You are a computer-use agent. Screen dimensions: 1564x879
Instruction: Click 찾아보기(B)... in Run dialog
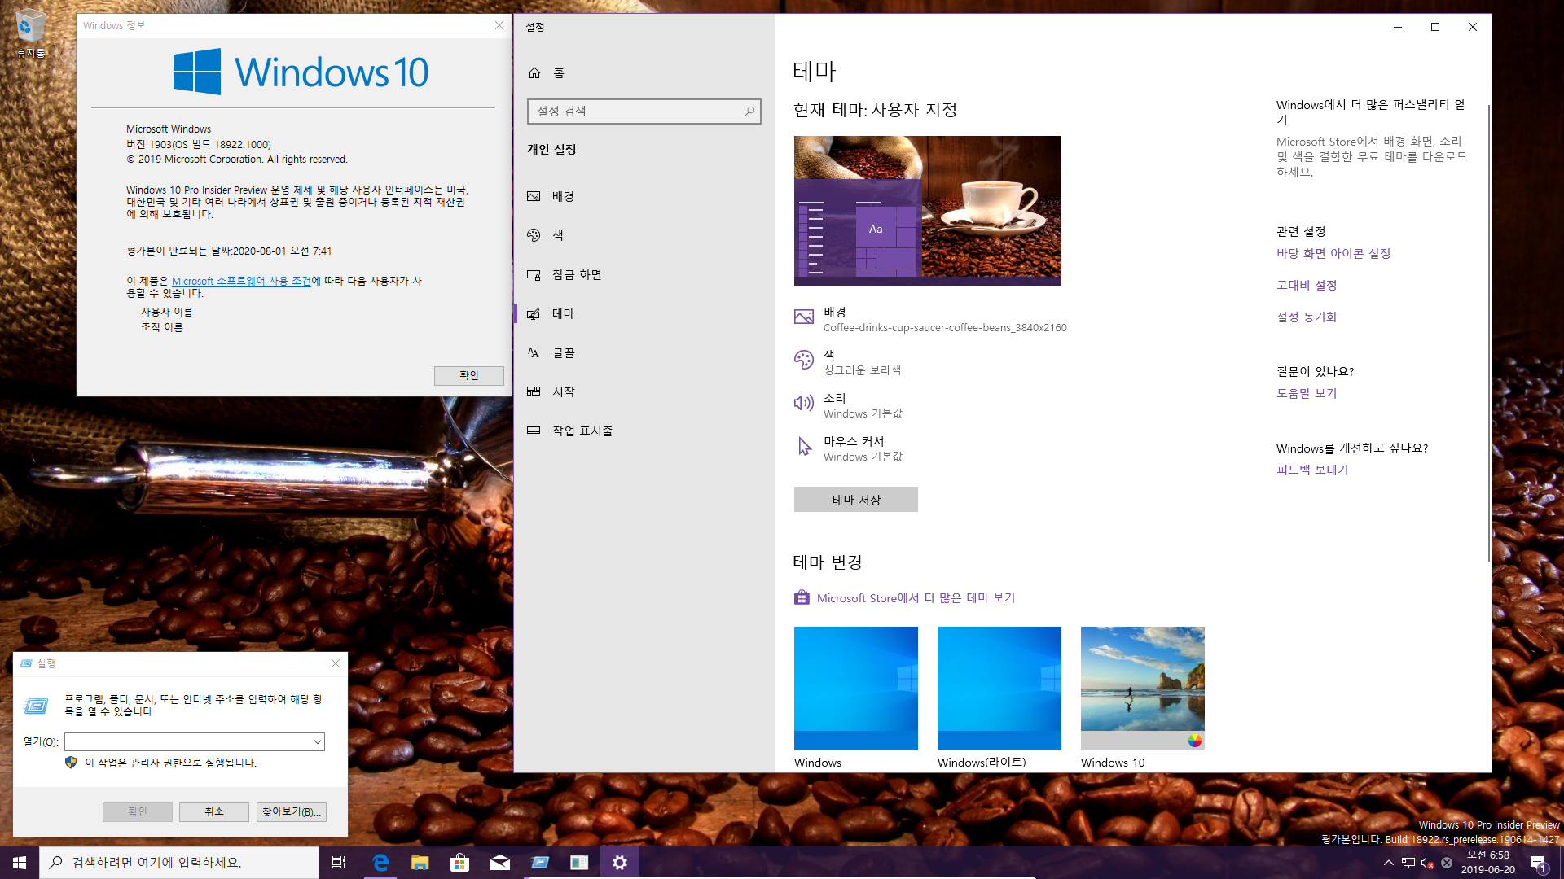(x=292, y=812)
